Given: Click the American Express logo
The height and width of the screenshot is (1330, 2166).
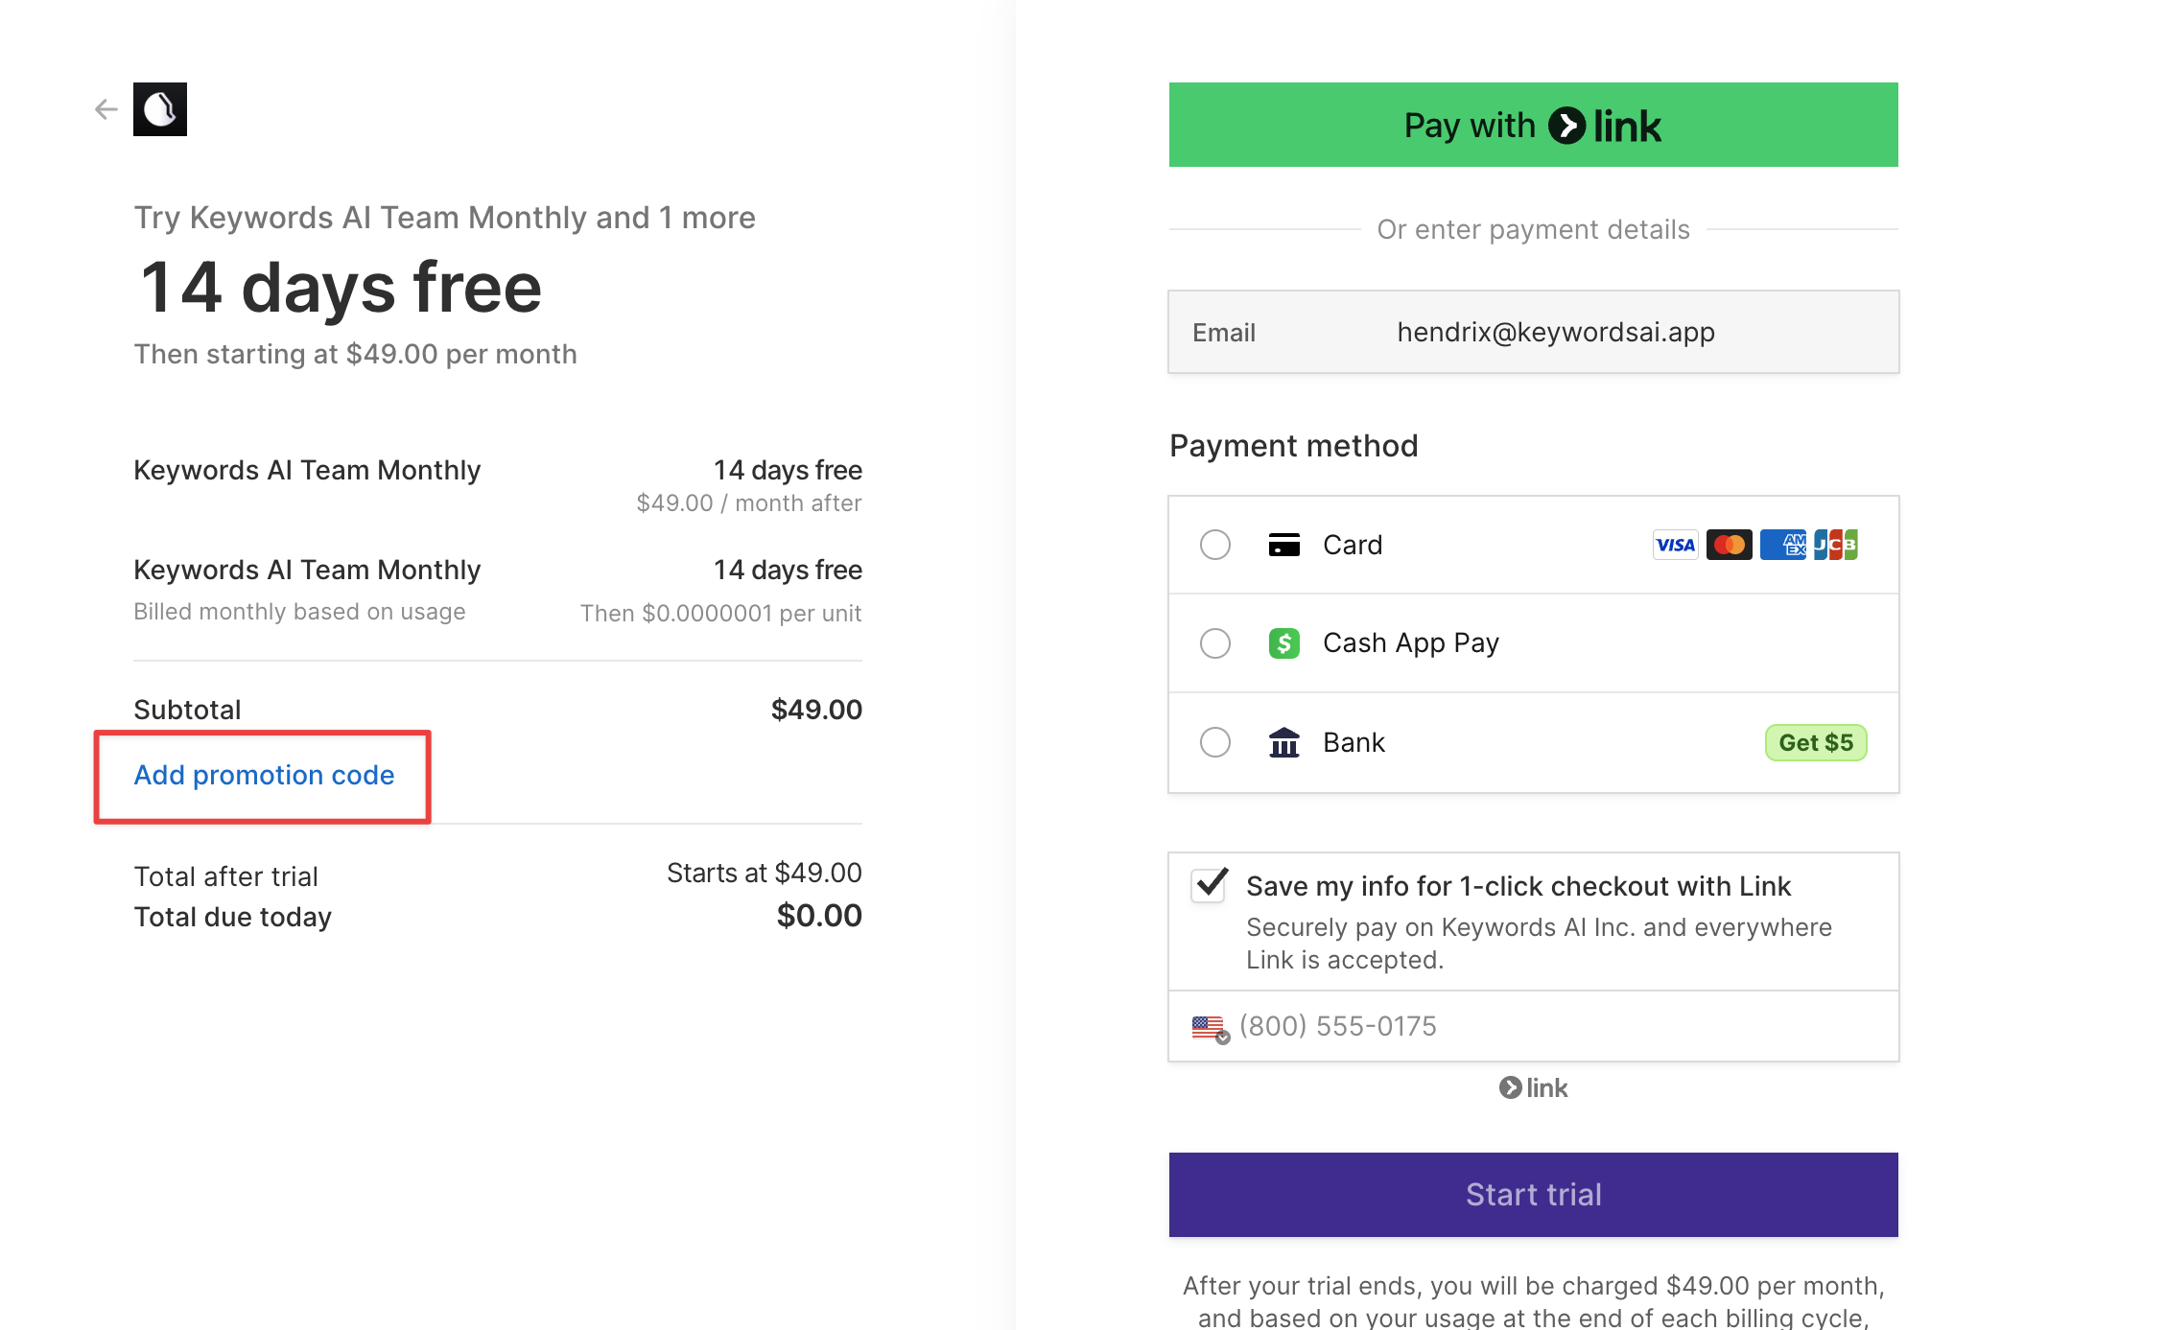Looking at the screenshot, I should [x=1782, y=545].
